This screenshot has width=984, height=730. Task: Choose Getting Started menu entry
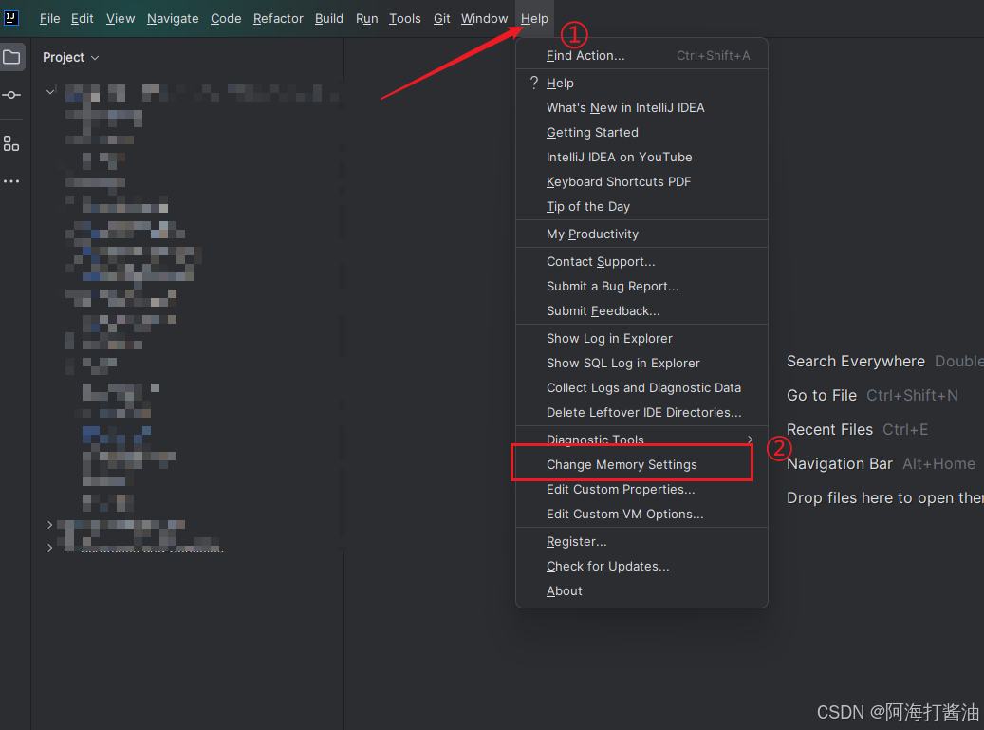pyautogui.click(x=641, y=133)
